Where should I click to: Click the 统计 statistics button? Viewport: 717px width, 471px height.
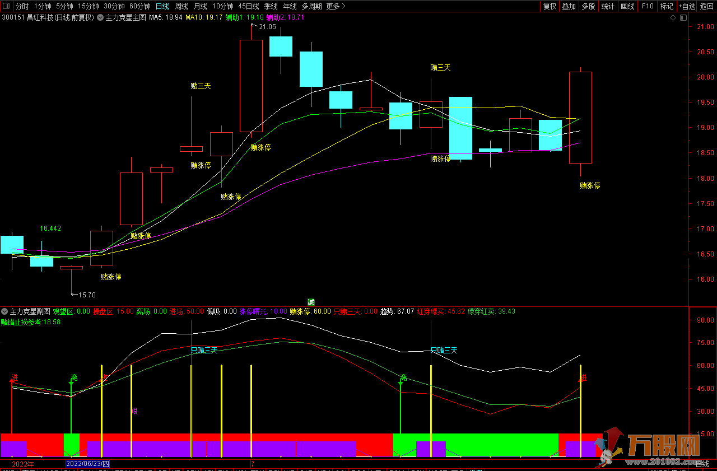pos(608,6)
